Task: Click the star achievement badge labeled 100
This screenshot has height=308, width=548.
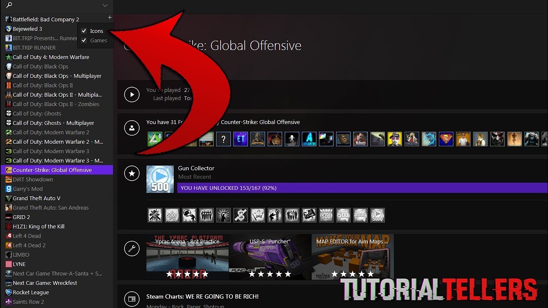Action: [258, 215]
